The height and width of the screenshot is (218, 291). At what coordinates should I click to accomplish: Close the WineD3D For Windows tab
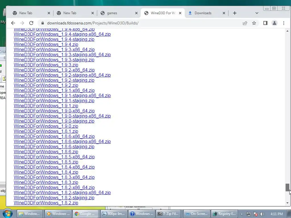180,13
